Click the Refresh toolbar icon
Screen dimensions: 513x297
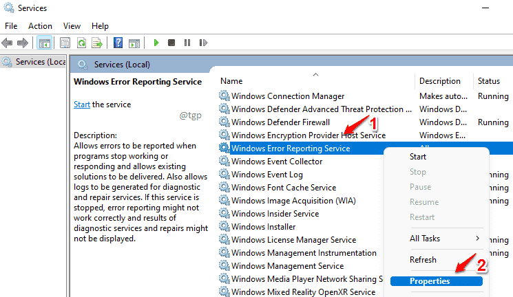(81, 43)
